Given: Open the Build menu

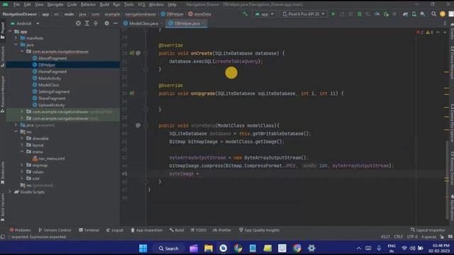Looking at the screenshot, I should click(x=104, y=4).
